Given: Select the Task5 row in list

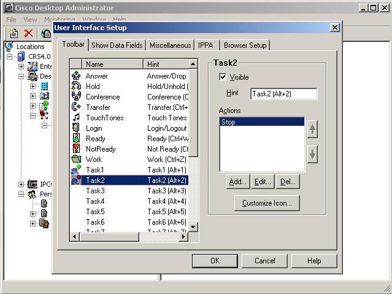Looking at the screenshot, I should coord(129,211).
